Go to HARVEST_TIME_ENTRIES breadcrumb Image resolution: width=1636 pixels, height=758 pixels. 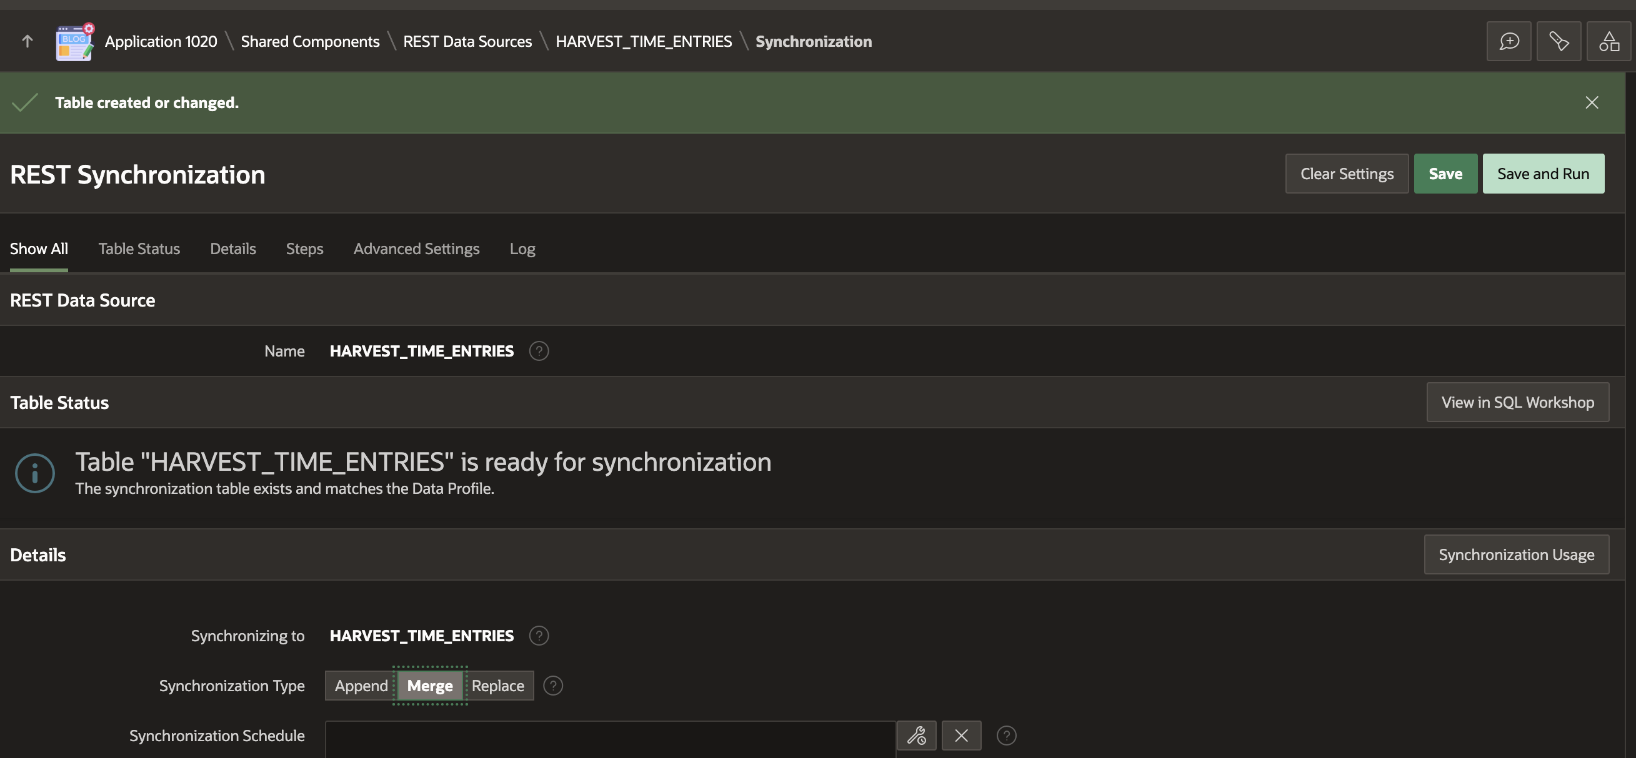pos(644,41)
